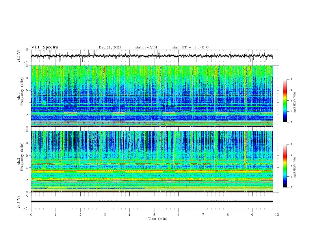This screenshot has width=312, height=241.
Task: Click the lower 'log(PSD)(V²/Hz)' colorbar label
Action: coord(295,168)
